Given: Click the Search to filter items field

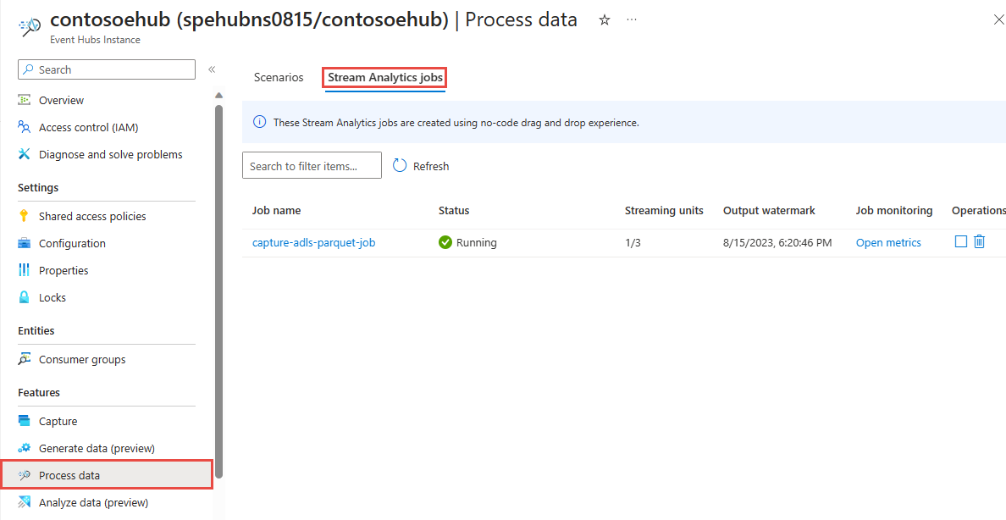Looking at the screenshot, I should tap(312, 166).
